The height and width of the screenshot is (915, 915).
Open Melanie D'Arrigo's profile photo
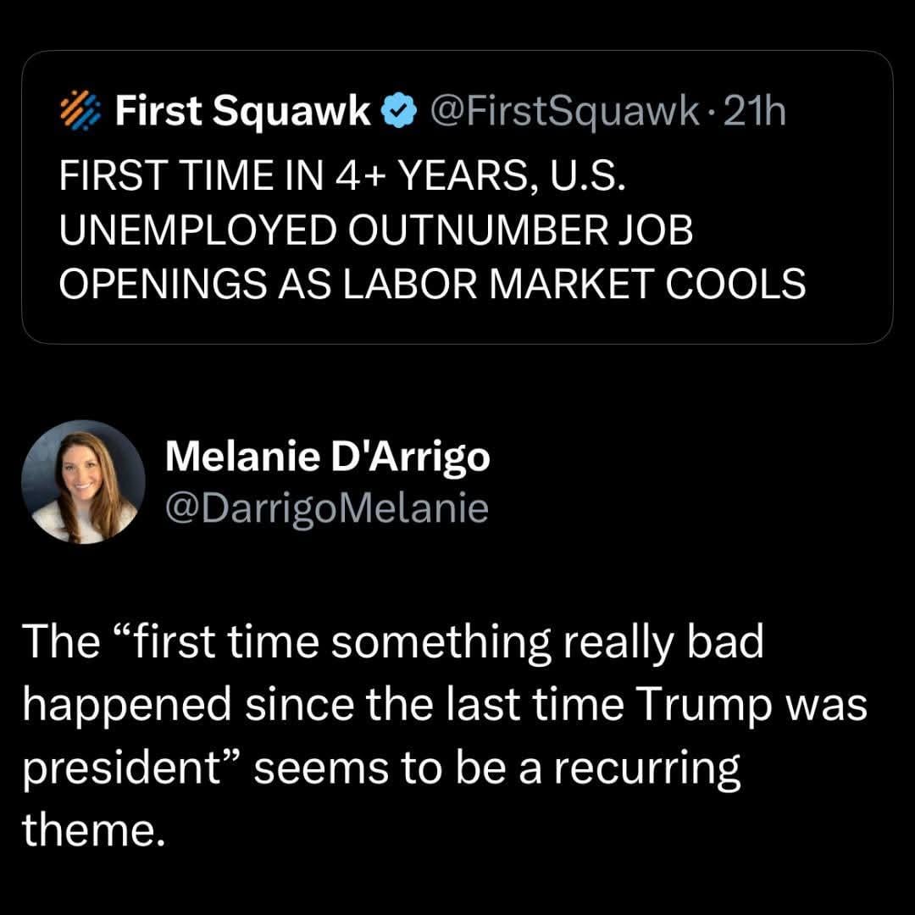point(83,481)
